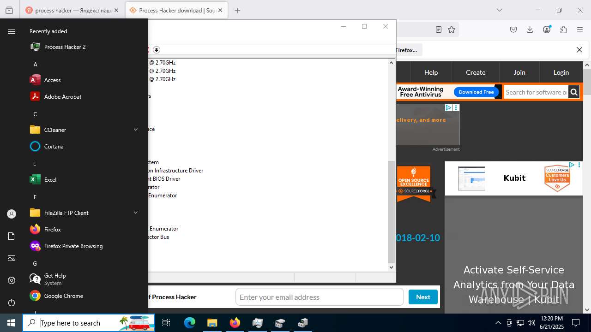Open the Firefox downloads panel
The width and height of the screenshot is (591, 332).
(x=530, y=30)
